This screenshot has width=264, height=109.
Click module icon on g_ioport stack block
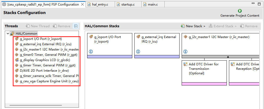91,37
